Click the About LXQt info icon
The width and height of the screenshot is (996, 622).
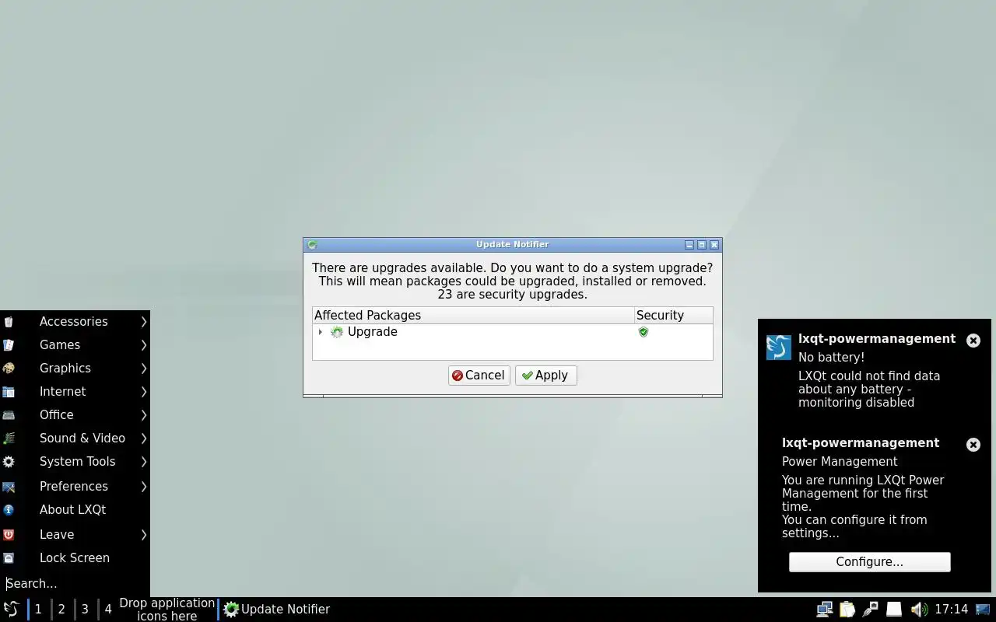[9, 509]
